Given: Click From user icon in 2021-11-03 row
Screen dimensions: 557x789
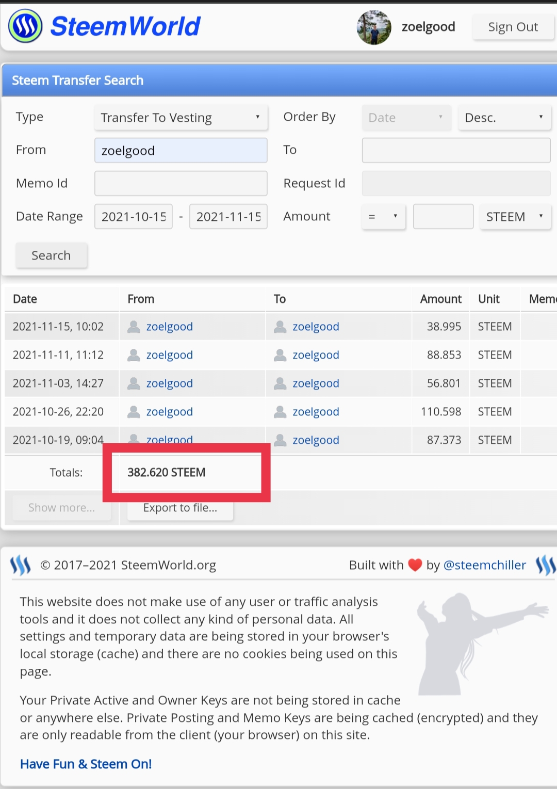Looking at the screenshot, I should pos(134,383).
